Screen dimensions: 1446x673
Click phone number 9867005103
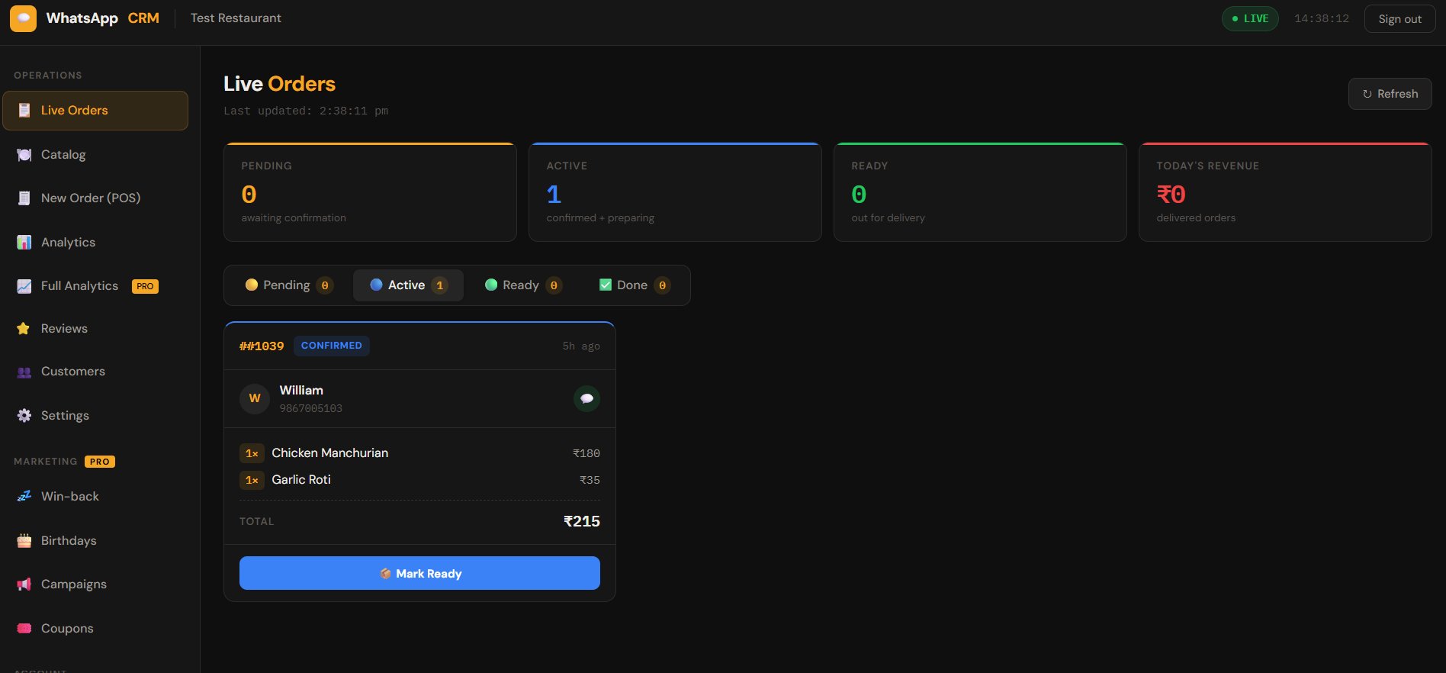click(x=311, y=408)
